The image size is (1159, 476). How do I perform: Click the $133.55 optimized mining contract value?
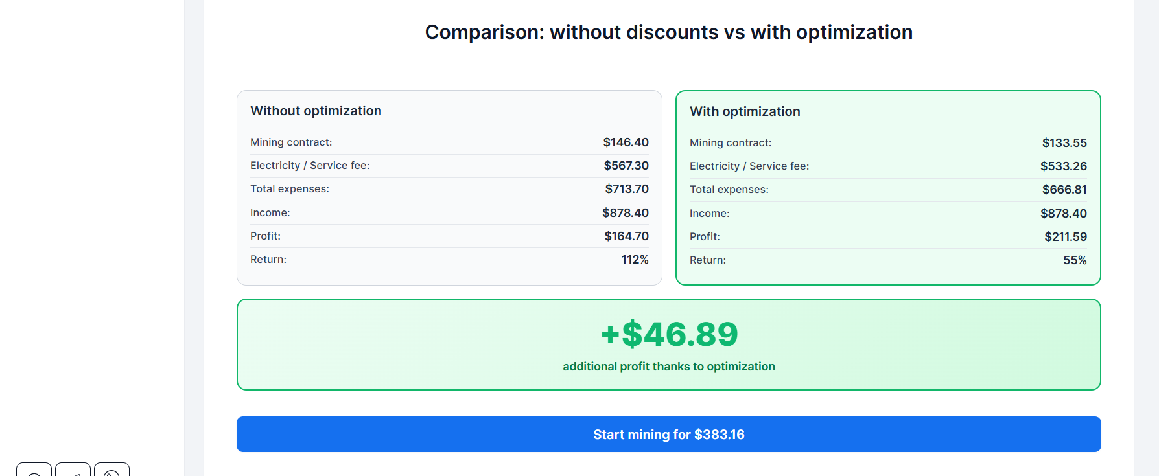1064,143
